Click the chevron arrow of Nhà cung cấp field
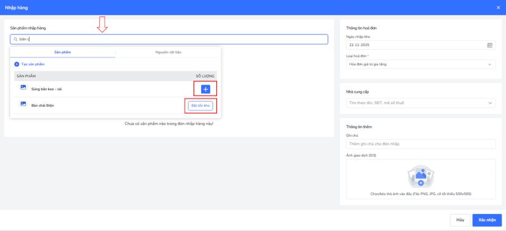This screenshot has height=231, width=506. 490,103
